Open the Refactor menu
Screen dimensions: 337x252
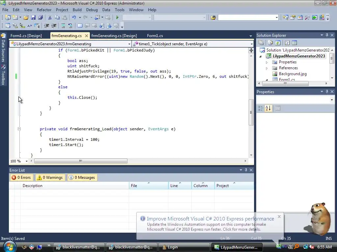click(44, 10)
